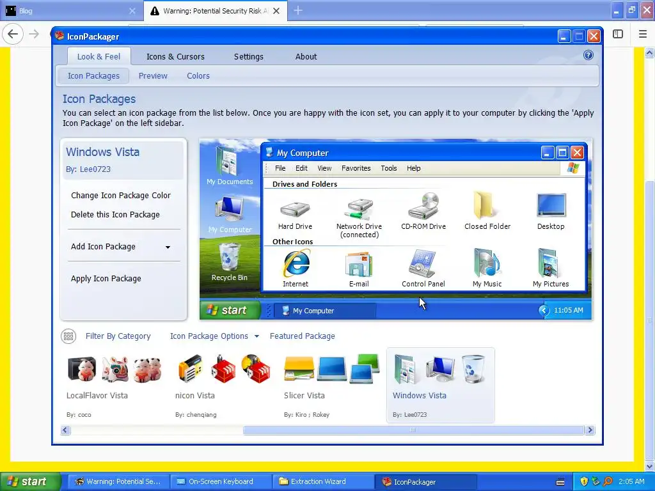The height and width of the screenshot is (491, 655).
Task: Switch to the Icons & Cursors tab
Action: pyautogui.click(x=175, y=56)
